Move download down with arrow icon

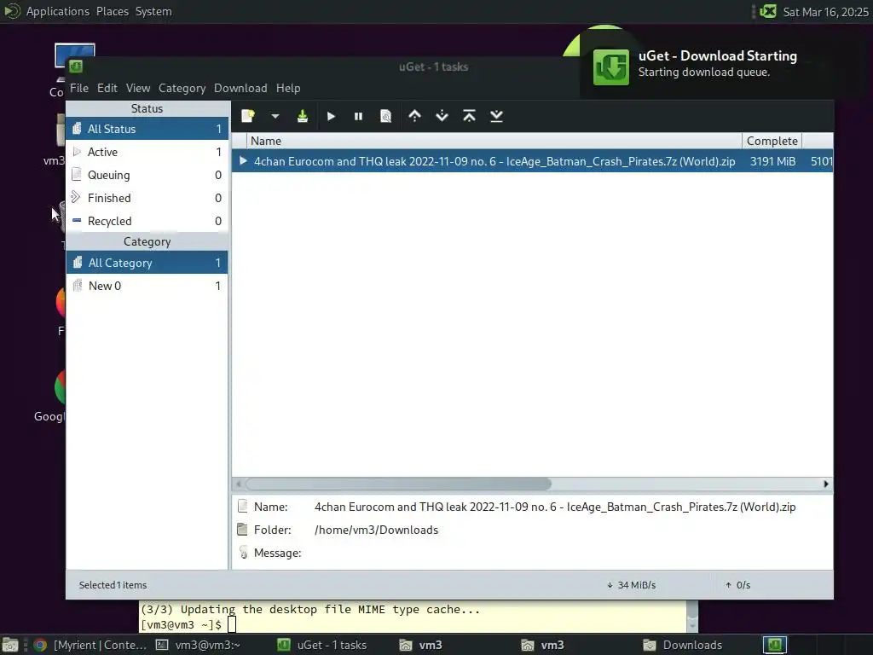[442, 116]
